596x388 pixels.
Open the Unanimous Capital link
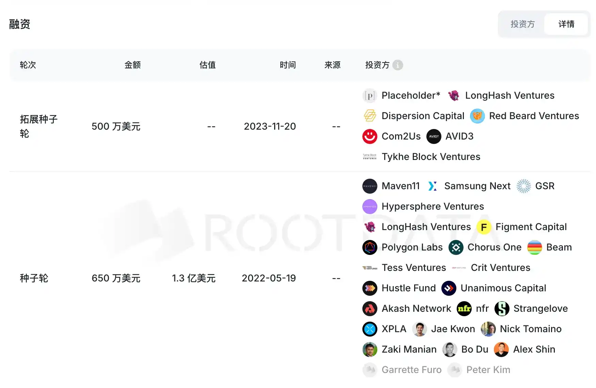(503, 288)
